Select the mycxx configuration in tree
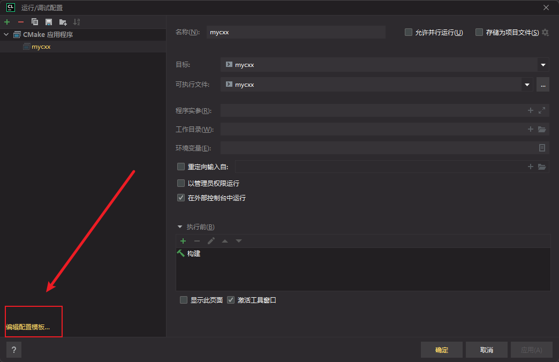The image size is (559, 362). coord(41,47)
